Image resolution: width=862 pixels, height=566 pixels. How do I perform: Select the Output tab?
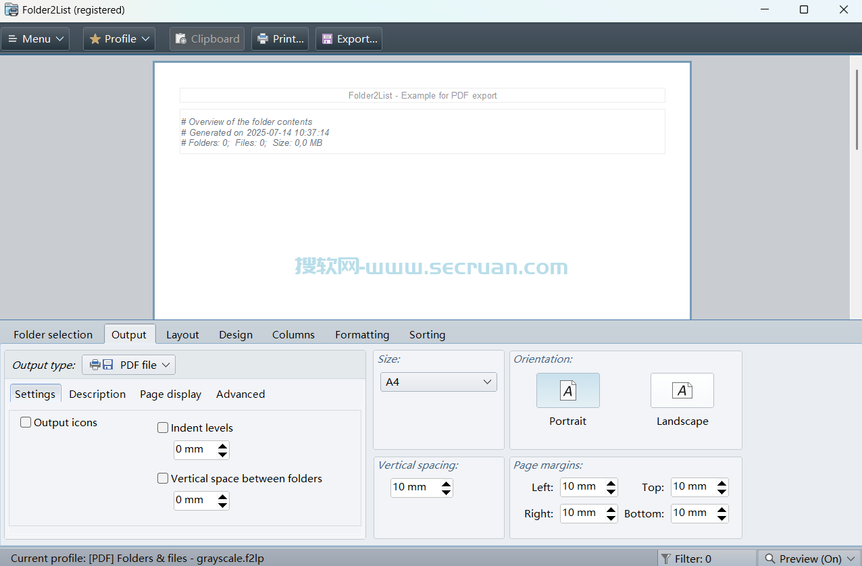click(129, 334)
